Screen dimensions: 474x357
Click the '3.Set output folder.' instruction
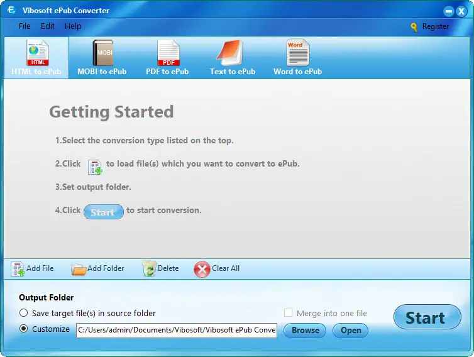pos(93,187)
